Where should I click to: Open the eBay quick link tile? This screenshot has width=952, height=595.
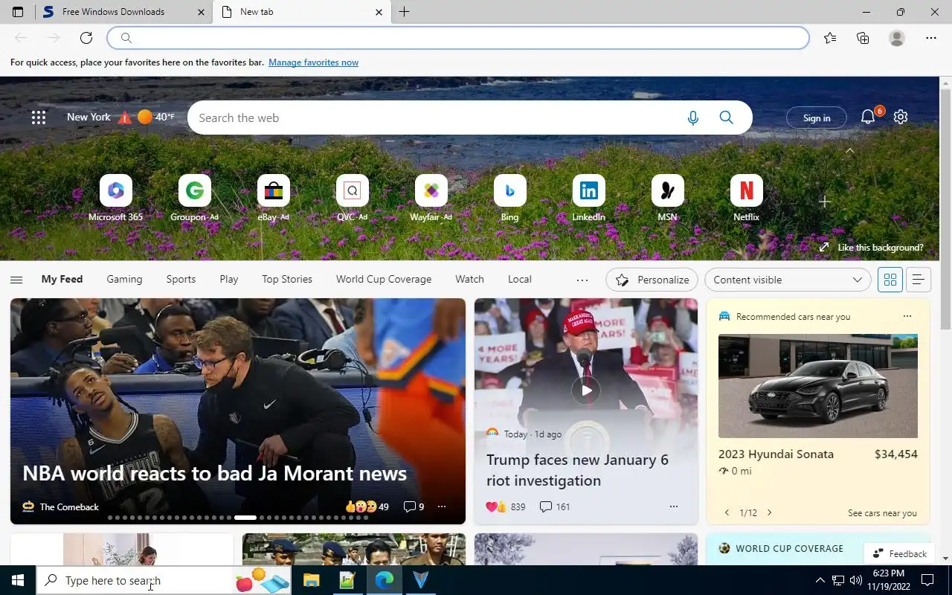pos(273,198)
